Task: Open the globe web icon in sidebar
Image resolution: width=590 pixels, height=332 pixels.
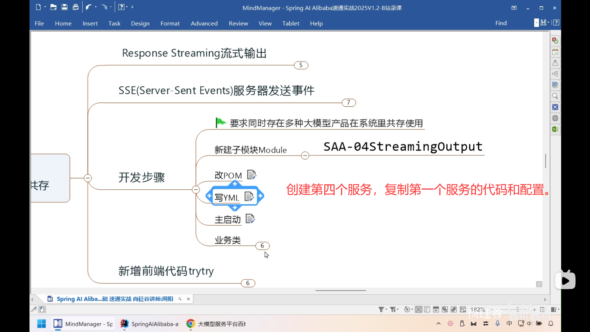Action: (555, 118)
